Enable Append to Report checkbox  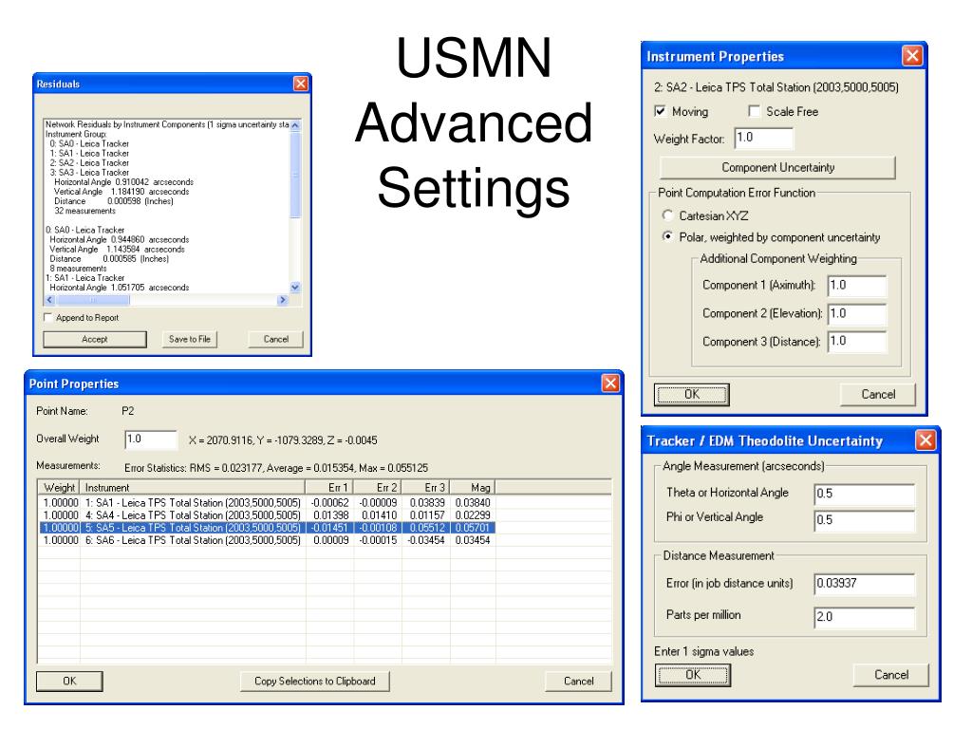coord(47,317)
